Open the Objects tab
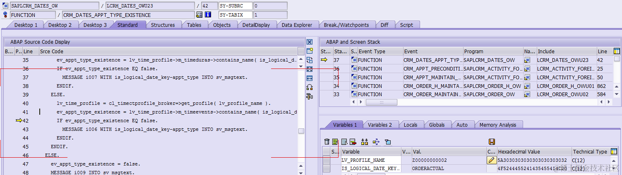Screen dimensions: 622x175 [x=222, y=25]
